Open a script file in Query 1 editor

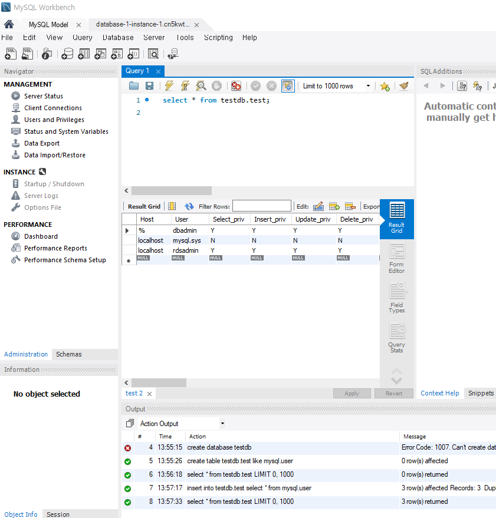tap(134, 86)
